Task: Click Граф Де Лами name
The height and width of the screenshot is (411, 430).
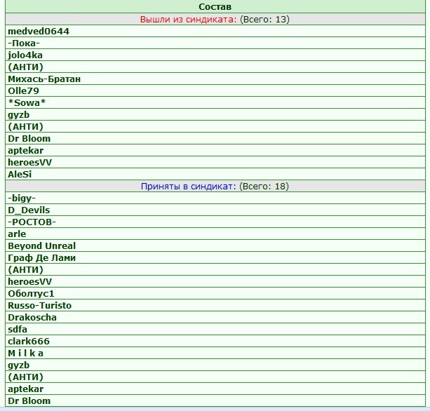Action: pos(41,258)
